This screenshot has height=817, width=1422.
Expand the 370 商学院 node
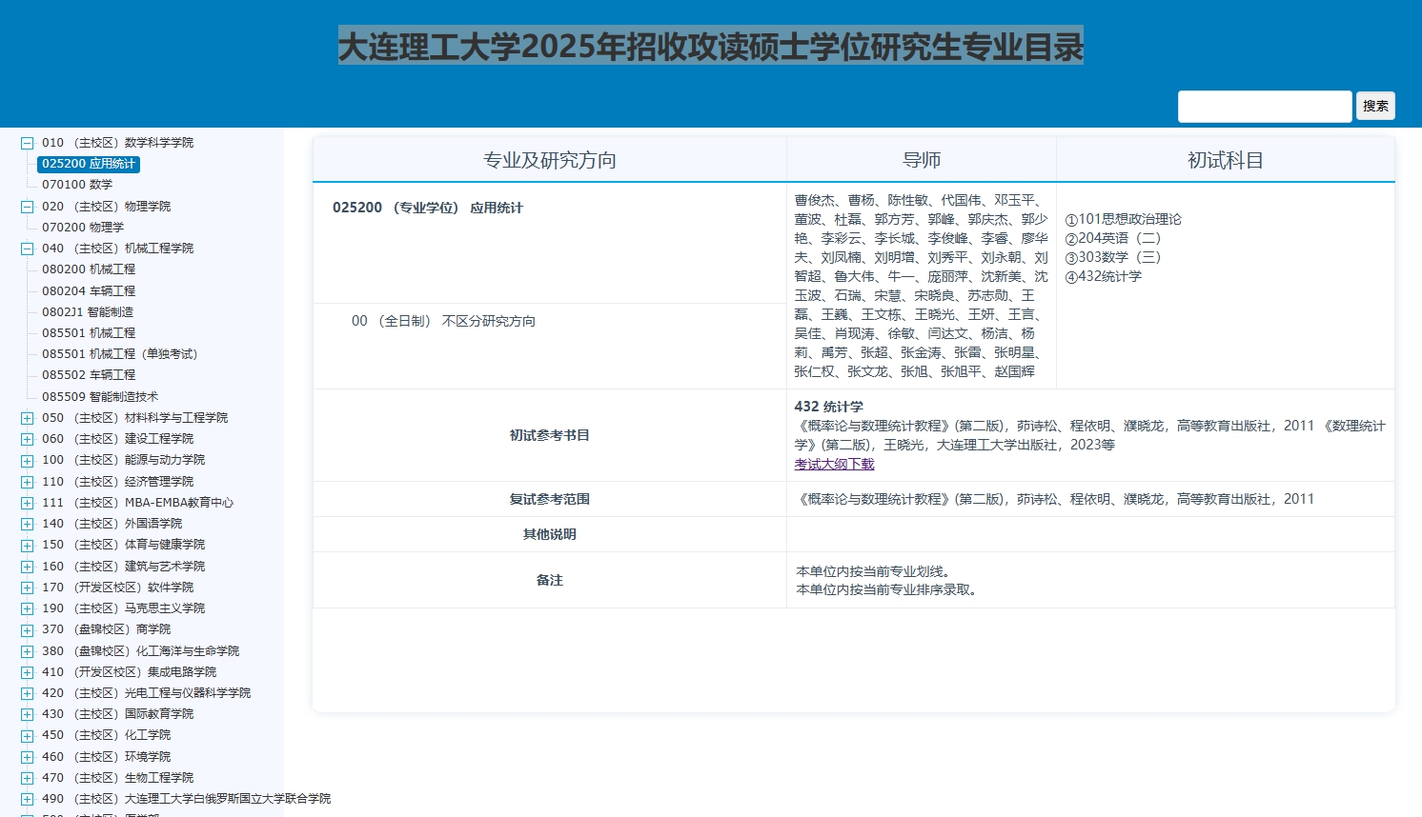pos(28,629)
